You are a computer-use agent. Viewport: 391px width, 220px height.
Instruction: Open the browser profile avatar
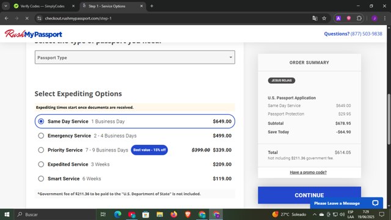(x=375, y=18)
